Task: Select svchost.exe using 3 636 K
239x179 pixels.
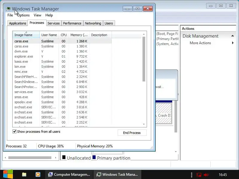Action: (x=62, y=112)
